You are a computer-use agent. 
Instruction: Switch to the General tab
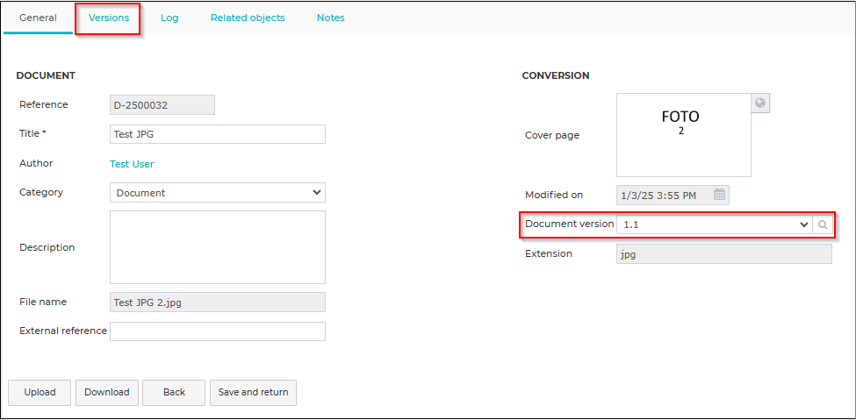point(39,18)
